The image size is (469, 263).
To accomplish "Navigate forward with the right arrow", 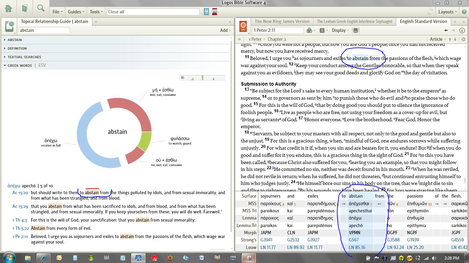I will coord(454,30).
